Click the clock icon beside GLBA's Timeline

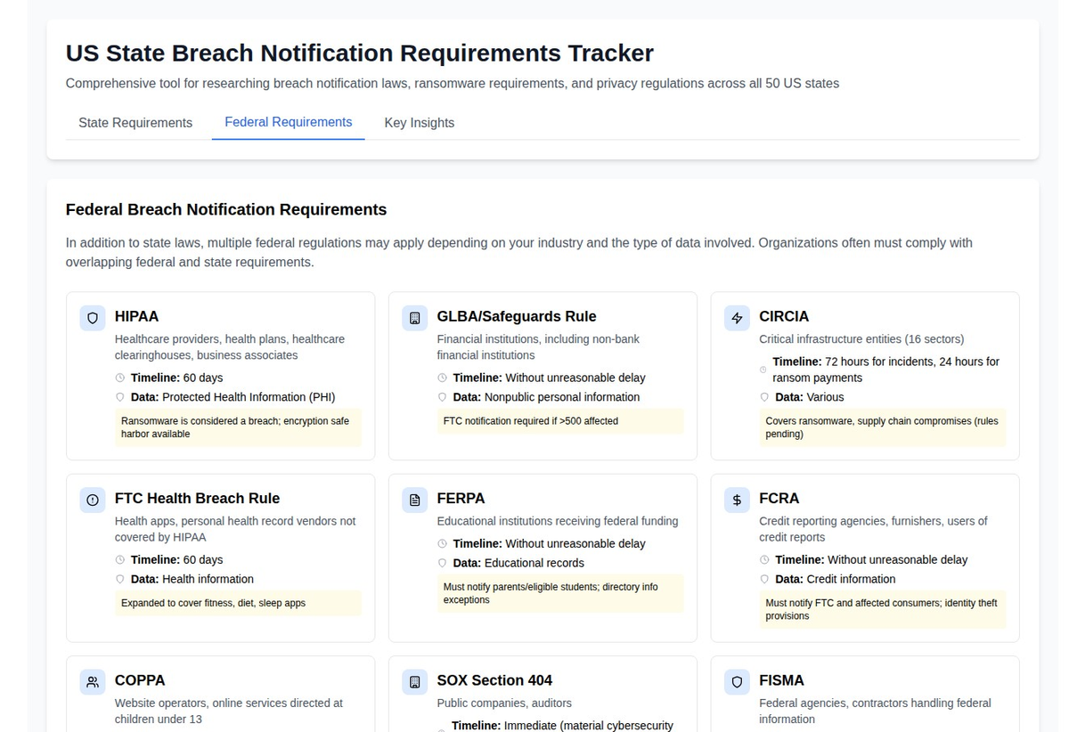pyautogui.click(x=442, y=378)
